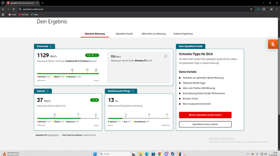Open Counter-Strike icon in the taskbar
Viewport: 280px width, 156px height.
click(x=179, y=154)
